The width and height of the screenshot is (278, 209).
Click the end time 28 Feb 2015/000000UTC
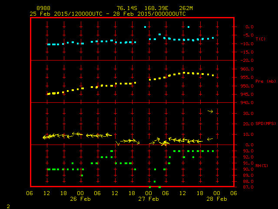point(149,14)
